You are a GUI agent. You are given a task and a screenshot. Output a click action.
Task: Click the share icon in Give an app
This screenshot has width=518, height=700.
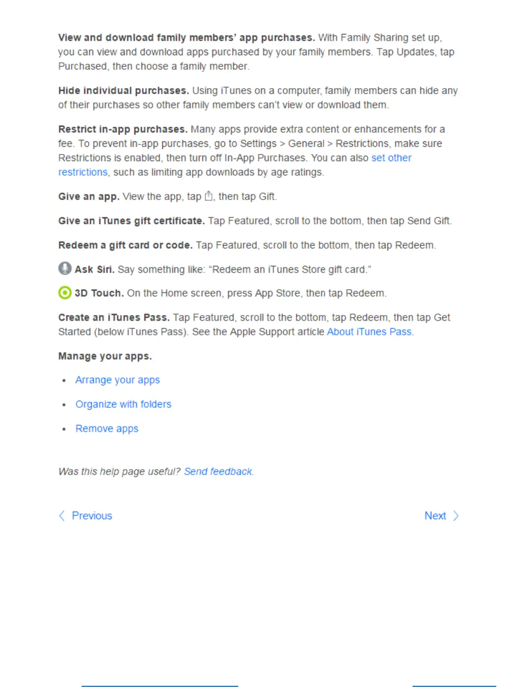[x=208, y=196]
